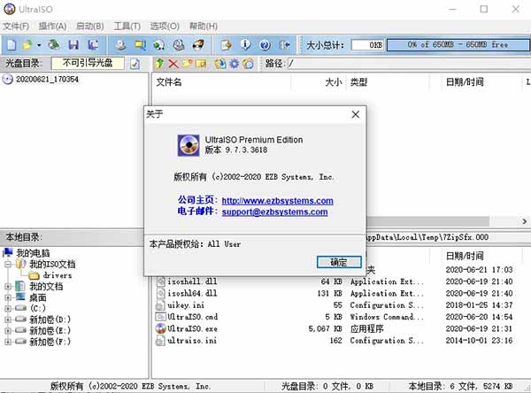Click the support@ezbsystems.com email link
Image resolution: width=531 pixels, height=393 pixels.
pyautogui.click(x=274, y=212)
